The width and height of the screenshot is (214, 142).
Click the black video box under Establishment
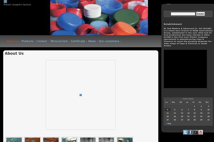click(185, 69)
